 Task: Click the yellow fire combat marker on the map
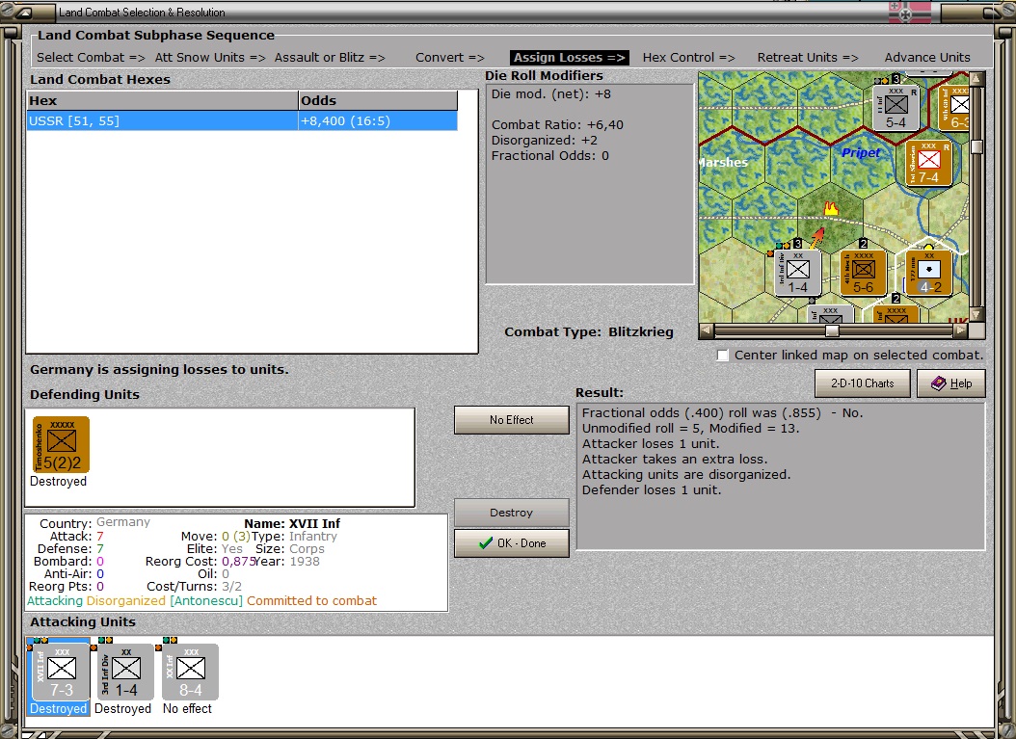pyautogui.click(x=830, y=208)
